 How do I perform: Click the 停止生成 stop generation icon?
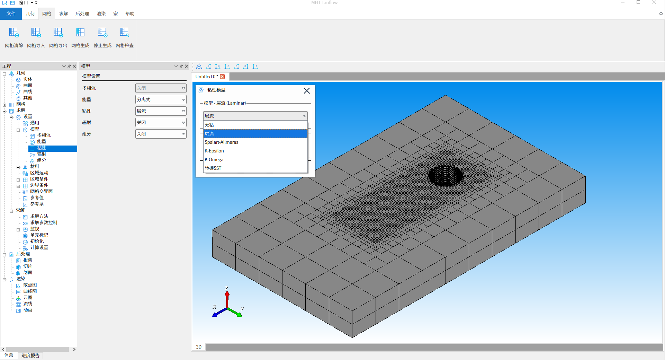(x=102, y=33)
